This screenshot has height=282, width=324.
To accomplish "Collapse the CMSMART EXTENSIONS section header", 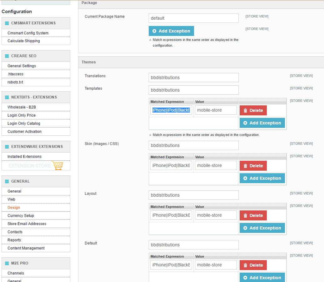I will point(36,23).
